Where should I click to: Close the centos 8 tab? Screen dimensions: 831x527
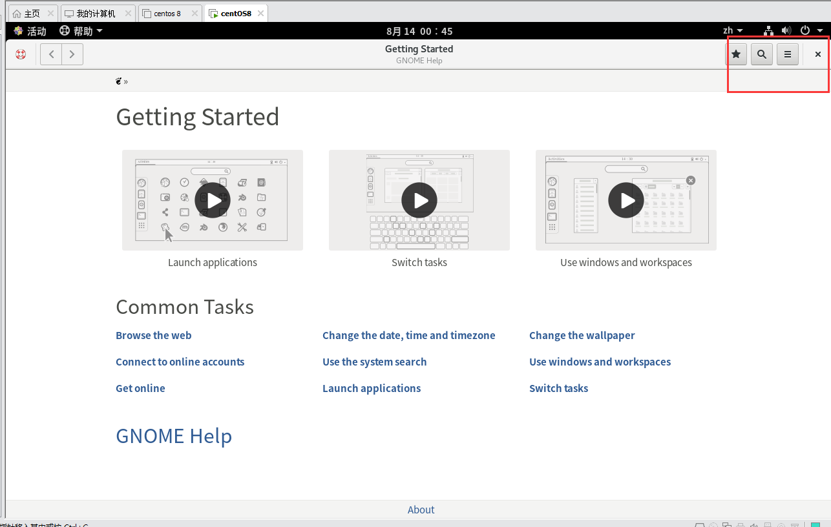[194, 14]
